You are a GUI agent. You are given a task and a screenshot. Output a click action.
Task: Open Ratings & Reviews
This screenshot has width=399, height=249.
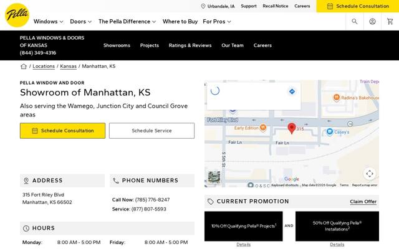(190, 45)
